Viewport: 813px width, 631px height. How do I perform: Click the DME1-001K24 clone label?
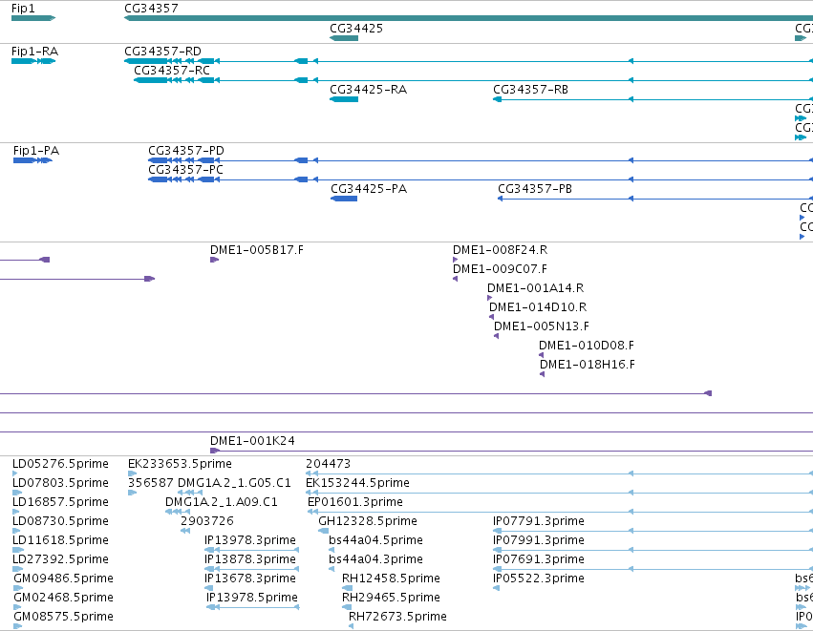point(252,441)
